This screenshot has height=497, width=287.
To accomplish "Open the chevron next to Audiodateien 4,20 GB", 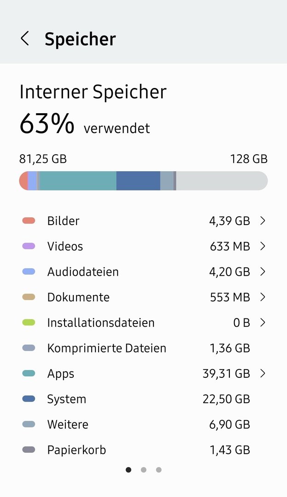I will [x=263, y=272].
